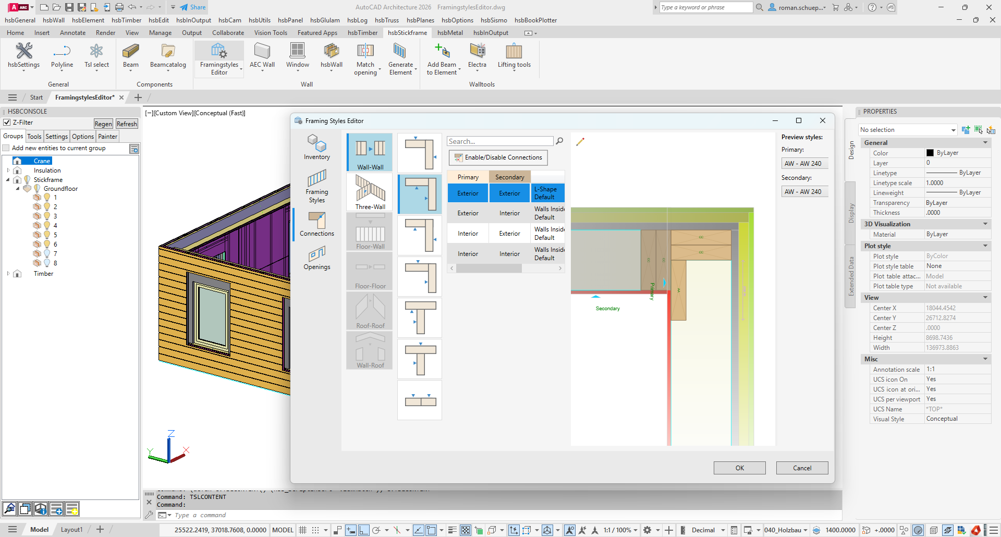1001x537 pixels.
Task: Toggle the Groundfloor lightbulb visibility
Action: (x=37, y=188)
